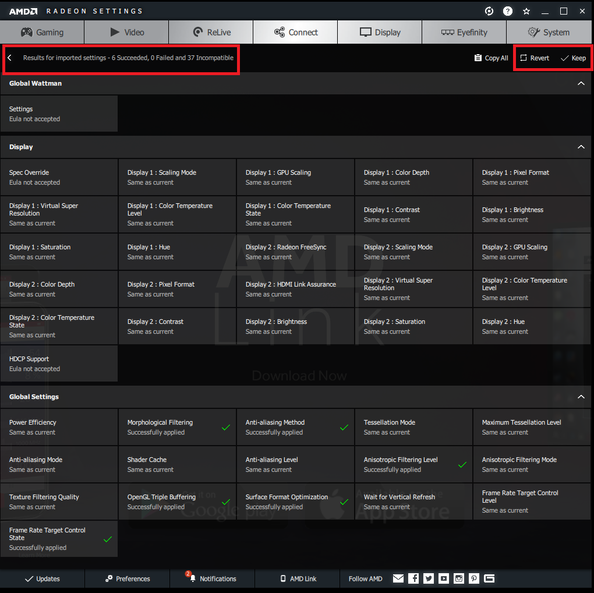Image resolution: width=594 pixels, height=593 pixels.
Task: Click Display 1 : Virtual Super Resolution tile
Action: coord(59,214)
